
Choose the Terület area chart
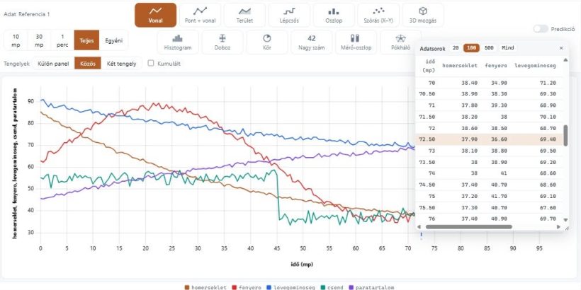244,15
